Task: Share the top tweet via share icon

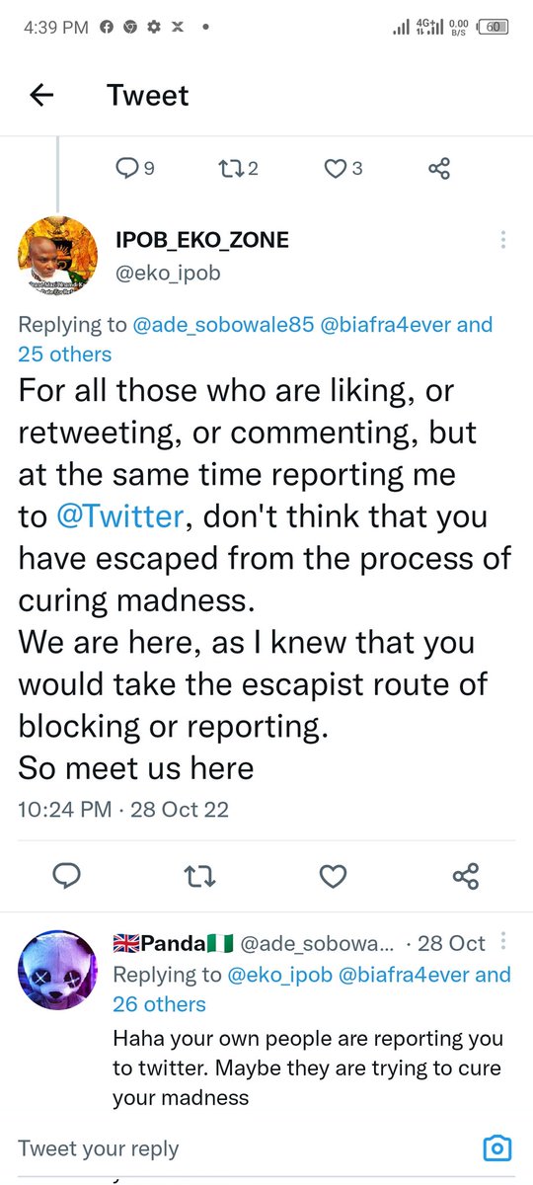Action: click(x=440, y=169)
